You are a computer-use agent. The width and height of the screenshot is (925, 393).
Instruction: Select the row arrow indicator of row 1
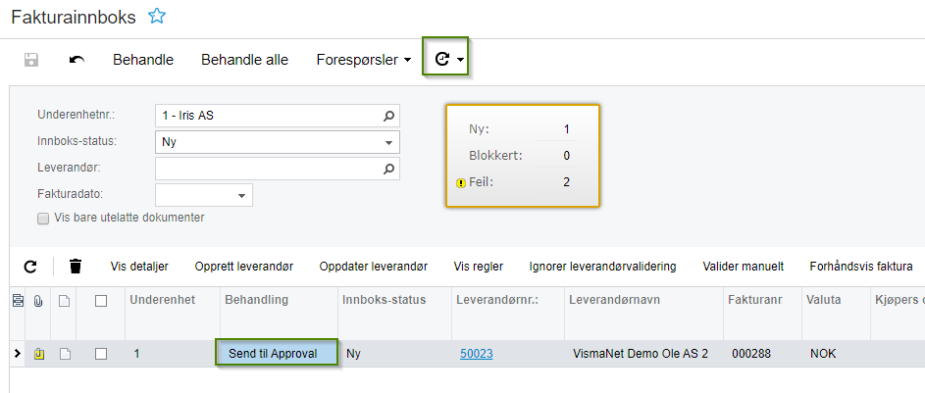[17, 354]
